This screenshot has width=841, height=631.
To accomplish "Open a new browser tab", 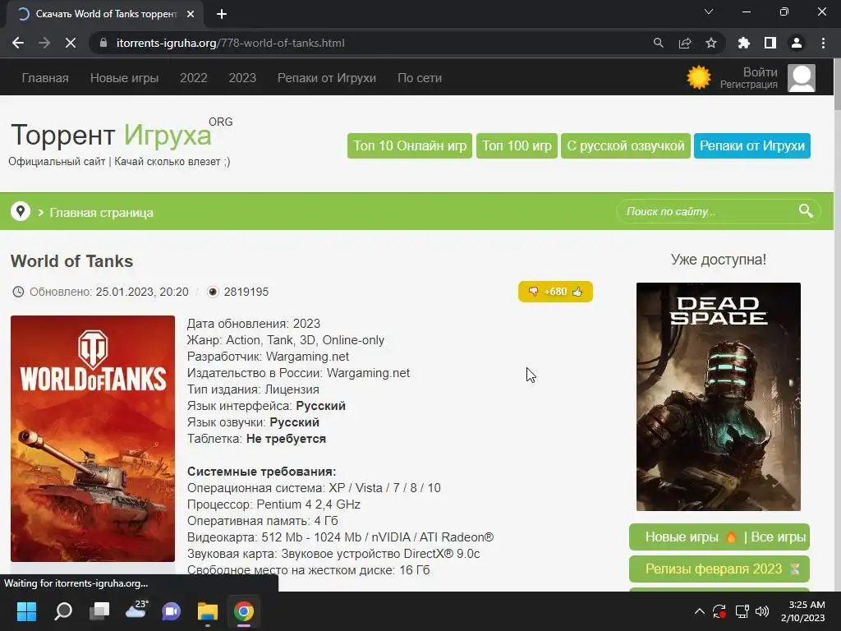I will (222, 14).
